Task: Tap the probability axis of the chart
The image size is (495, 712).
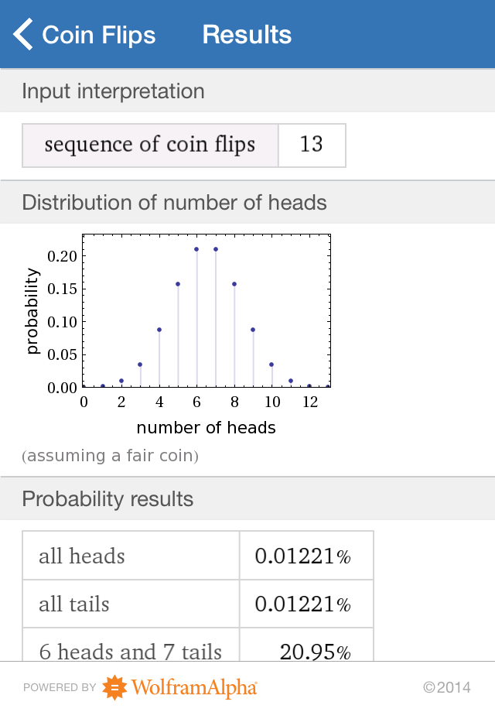Action: (x=32, y=310)
